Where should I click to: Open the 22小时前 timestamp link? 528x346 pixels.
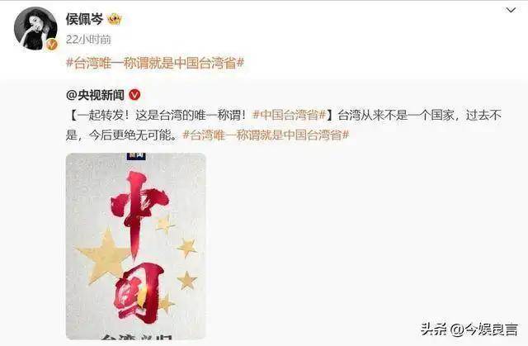tap(88, 40)
